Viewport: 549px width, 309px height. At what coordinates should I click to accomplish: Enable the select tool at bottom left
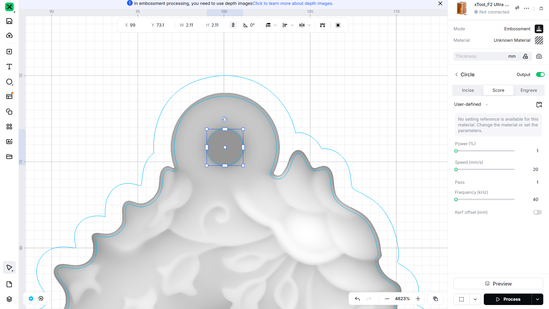9,268
